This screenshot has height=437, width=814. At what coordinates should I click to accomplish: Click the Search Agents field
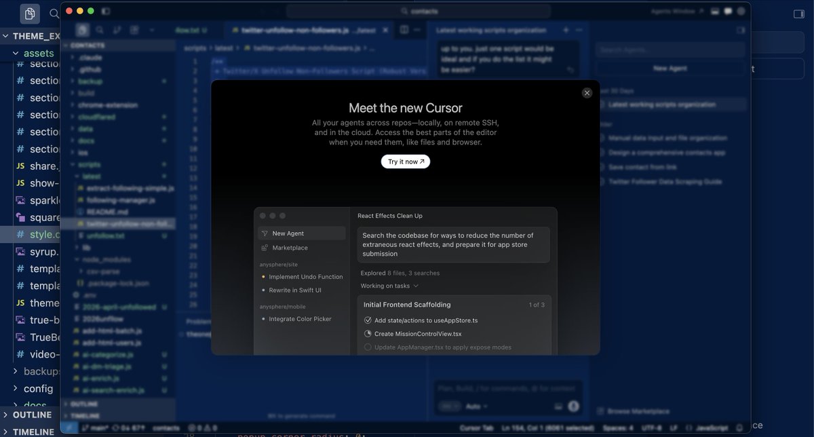670,50
